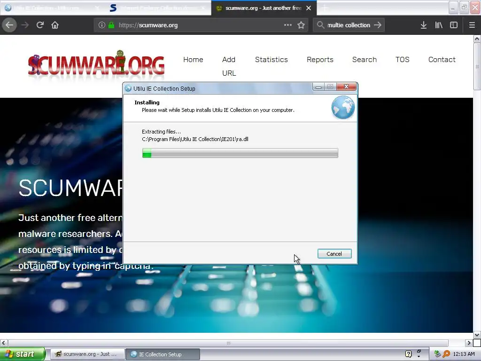Click the search box containing multie collection
The image size is (481, 361).
pos(349,25)
